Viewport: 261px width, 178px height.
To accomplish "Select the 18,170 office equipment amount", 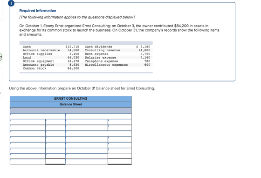I will pyautogui.click(x=73, y=61).
